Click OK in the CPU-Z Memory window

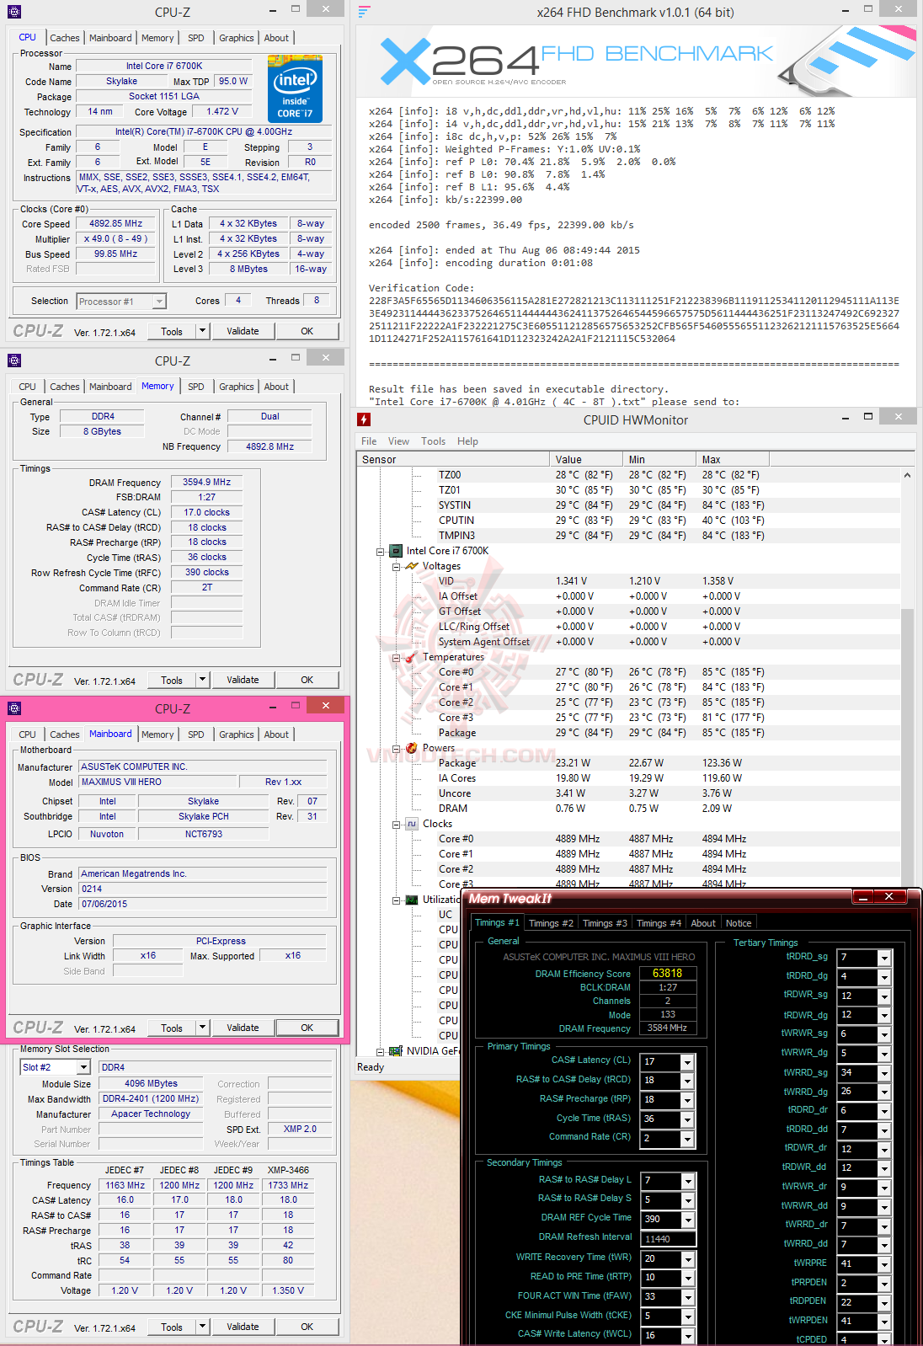307,680
